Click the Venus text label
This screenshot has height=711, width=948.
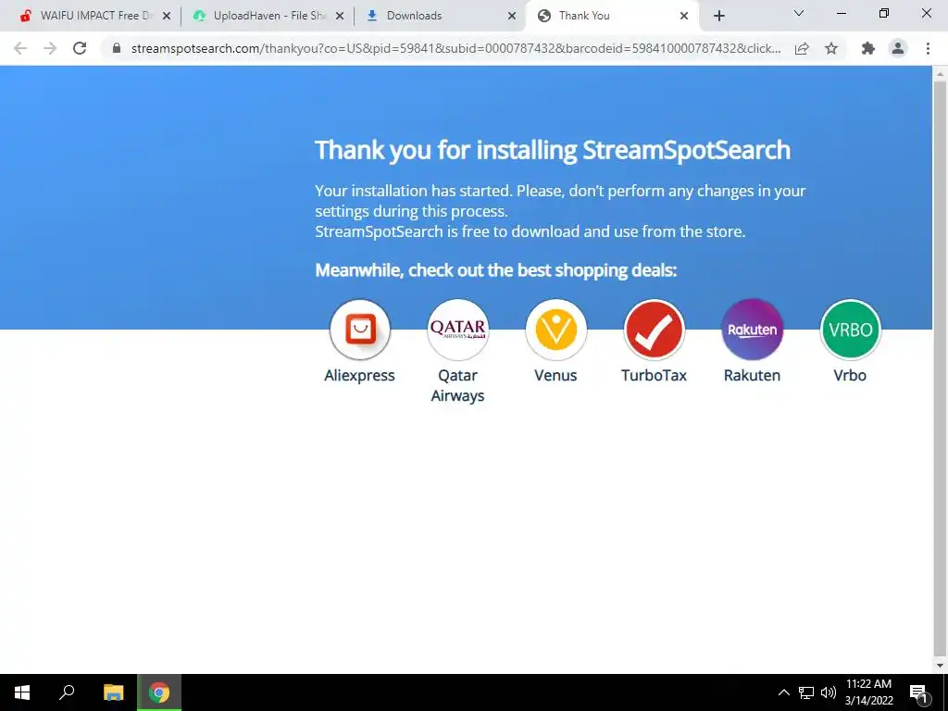point(555,376)
